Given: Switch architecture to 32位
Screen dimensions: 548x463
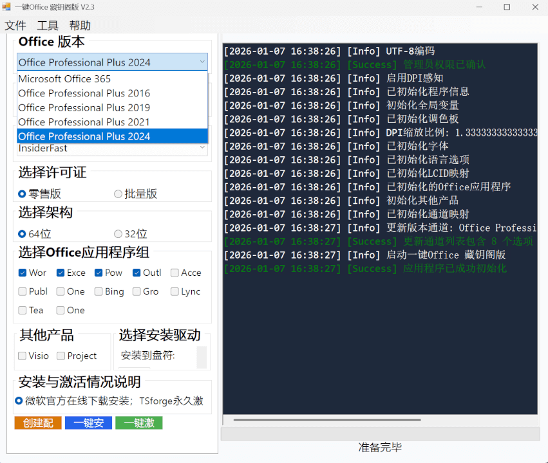Looking at the screenshot, I should [x=118, y=234].
